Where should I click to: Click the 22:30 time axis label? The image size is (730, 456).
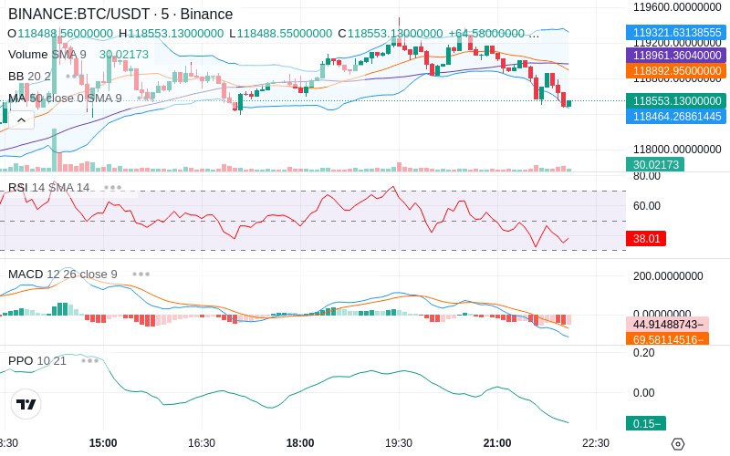[x=596, y=443]
